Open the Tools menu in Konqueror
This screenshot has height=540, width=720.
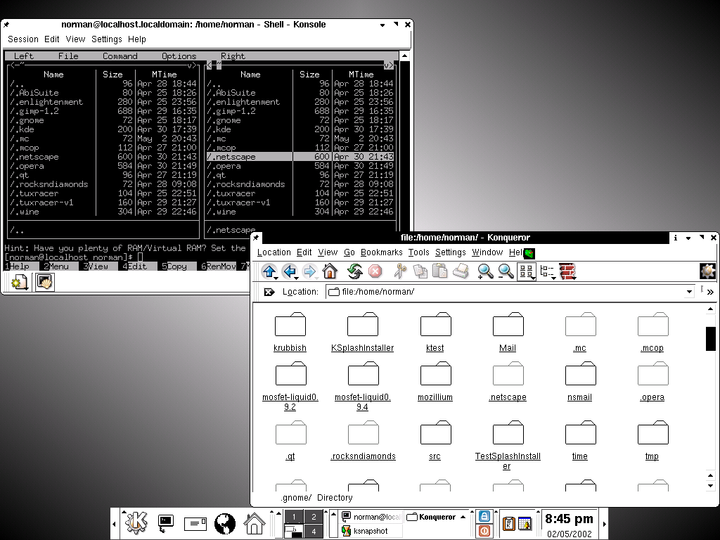[418, 252]
